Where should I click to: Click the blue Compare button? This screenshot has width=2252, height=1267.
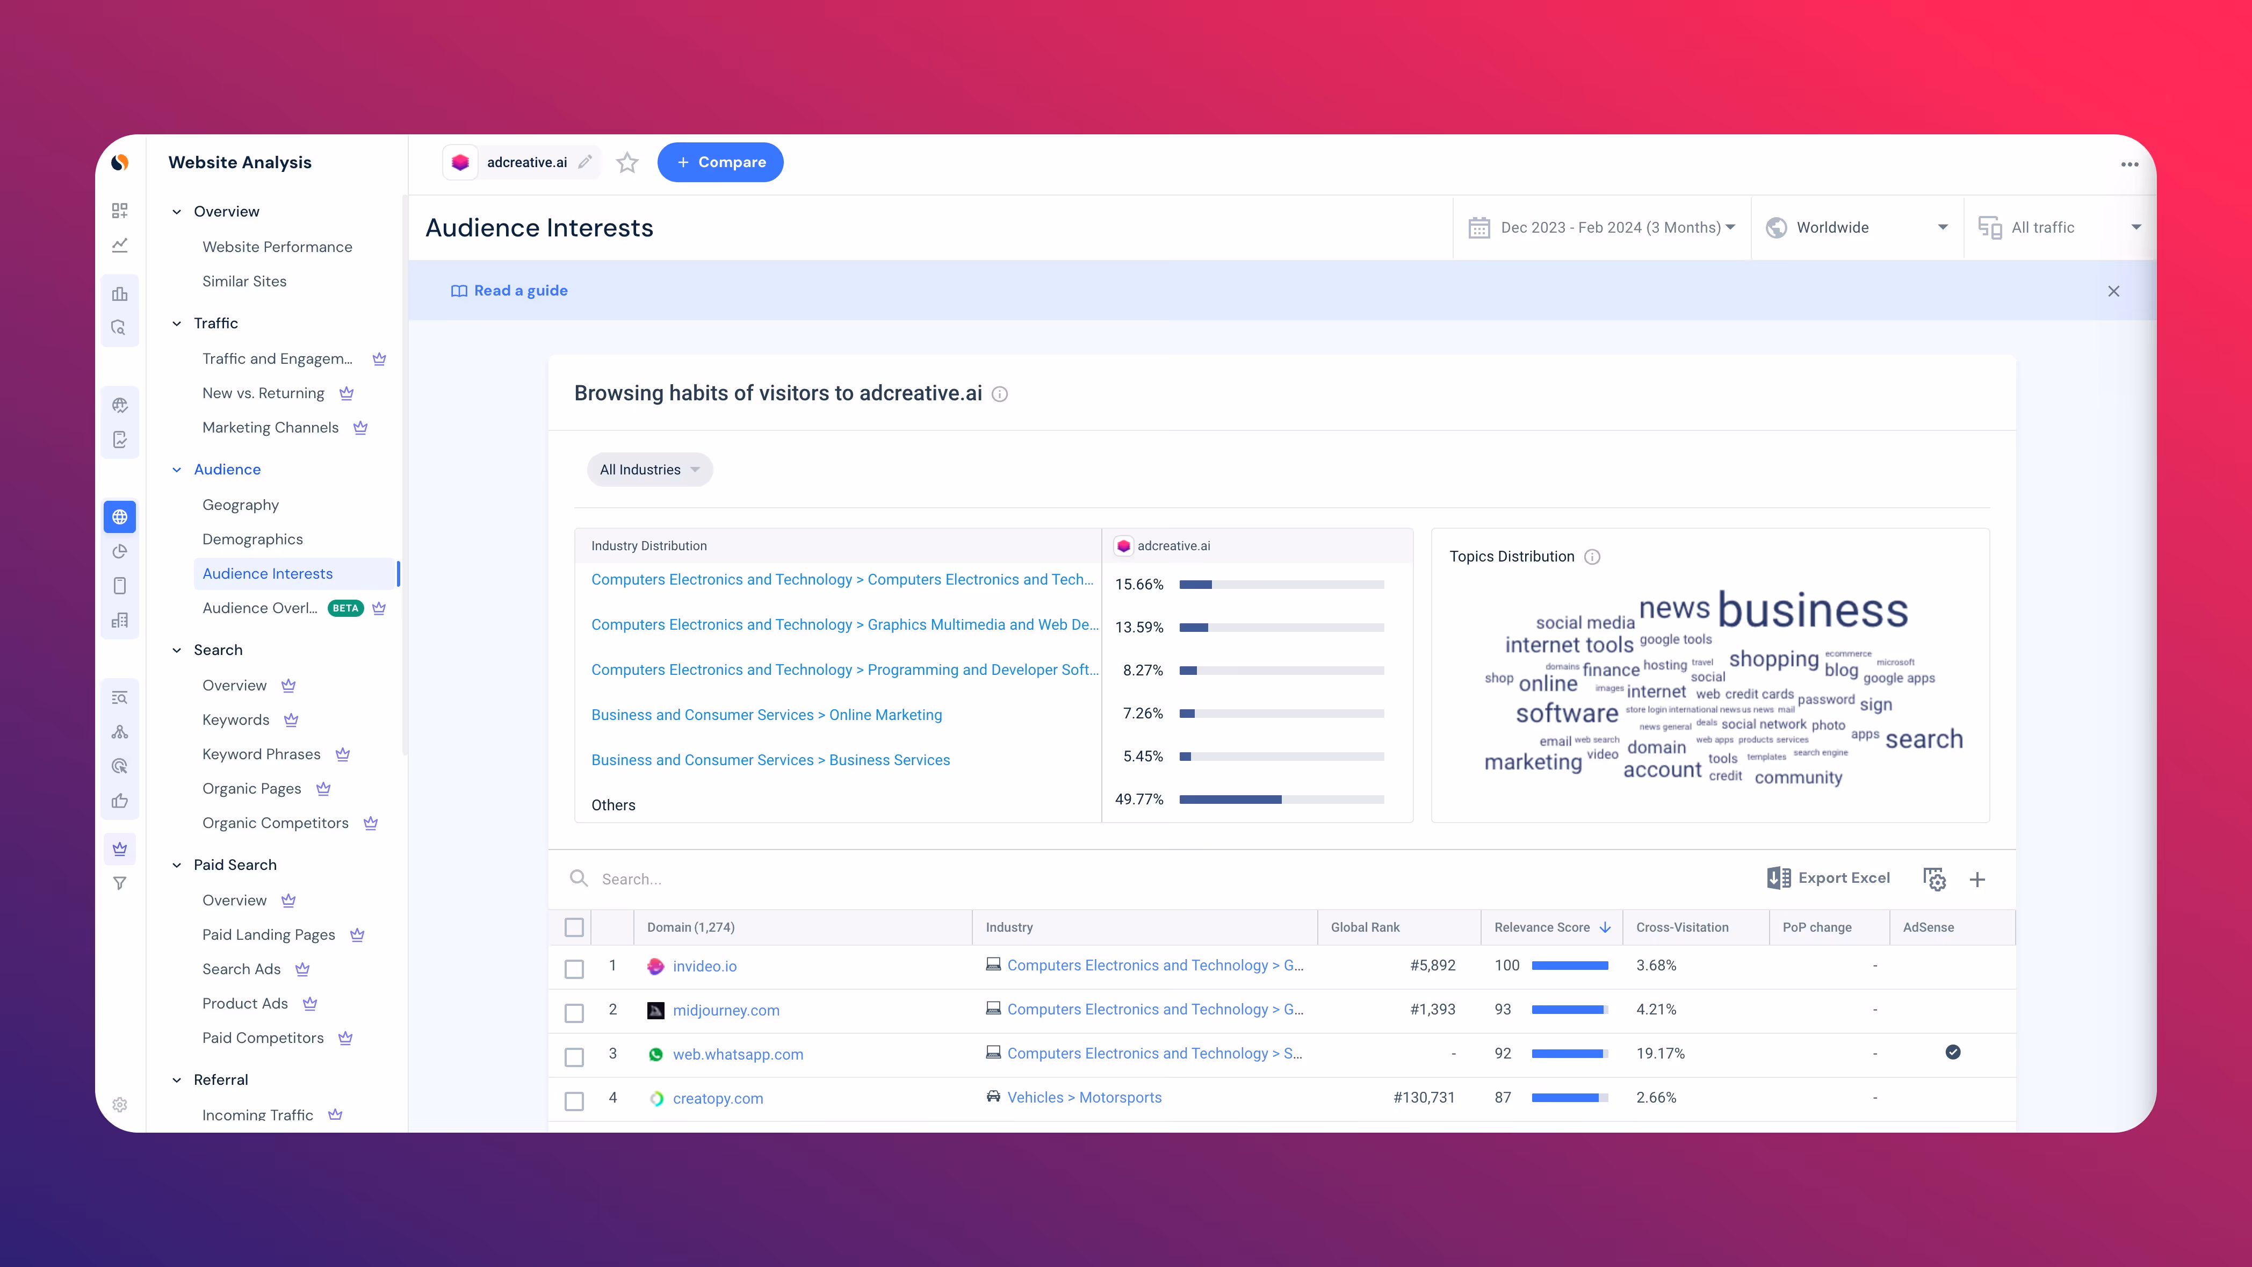(x=719, y=163)
